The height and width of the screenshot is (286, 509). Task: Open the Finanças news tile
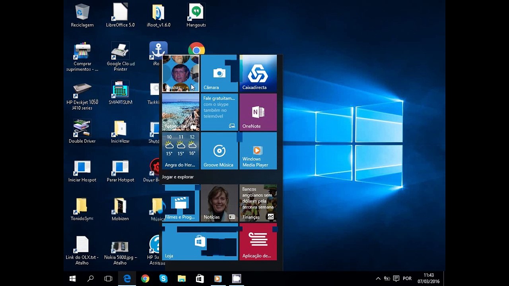pos(258,203)
